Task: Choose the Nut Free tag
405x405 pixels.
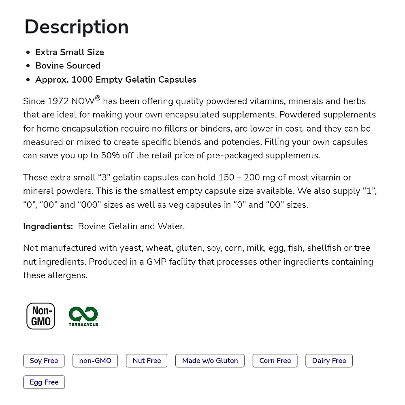Action: (147, 360)
